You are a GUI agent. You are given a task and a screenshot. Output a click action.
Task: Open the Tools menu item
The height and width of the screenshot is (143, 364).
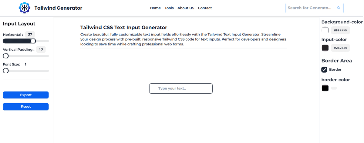point(169,8)
